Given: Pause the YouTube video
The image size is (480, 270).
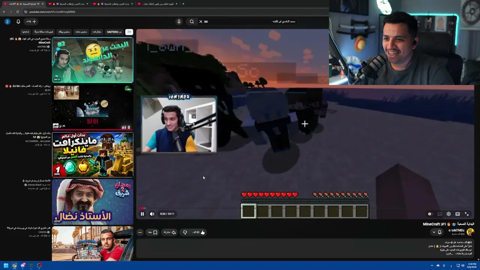Looking at the screenshot, I should pyautogui.click(x=142, y=214).
